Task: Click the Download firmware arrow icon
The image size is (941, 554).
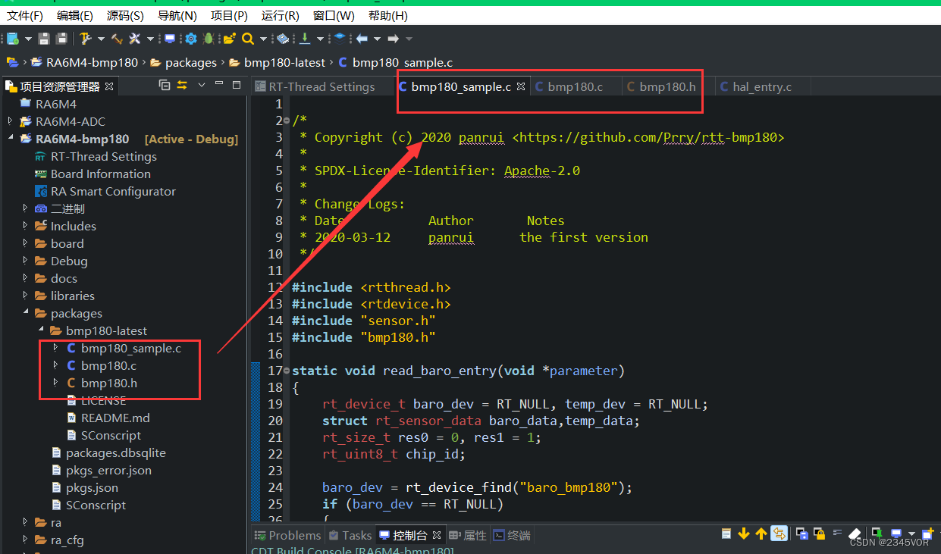Action: coord(305,39)
